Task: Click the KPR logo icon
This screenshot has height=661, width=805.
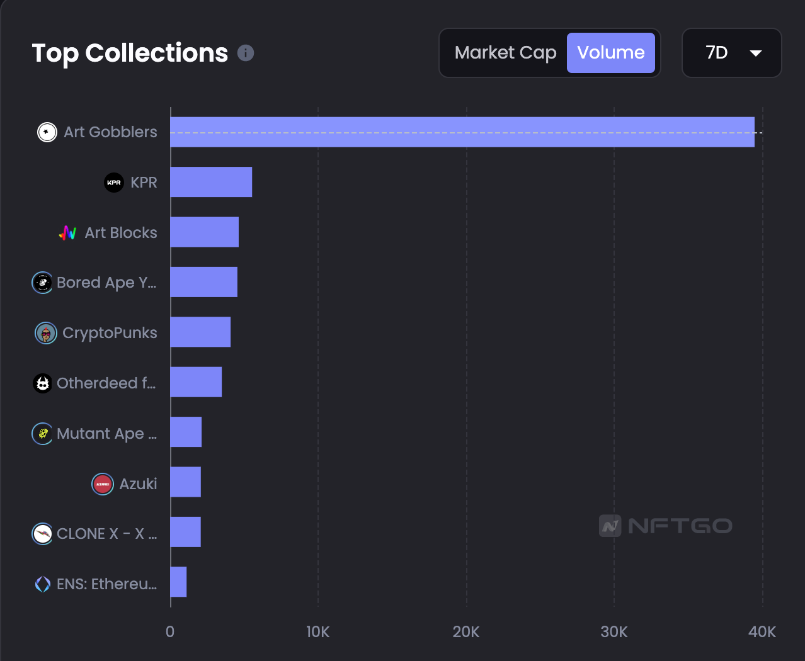Action: click(x=114, y=183)
